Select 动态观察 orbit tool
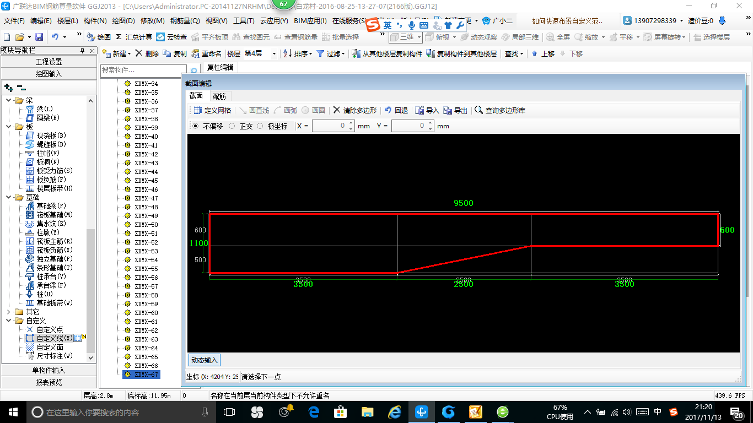 click(478, 37)
